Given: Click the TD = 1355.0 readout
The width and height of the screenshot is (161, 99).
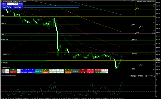Looking at the screenshot, I should tap(150, 76).
